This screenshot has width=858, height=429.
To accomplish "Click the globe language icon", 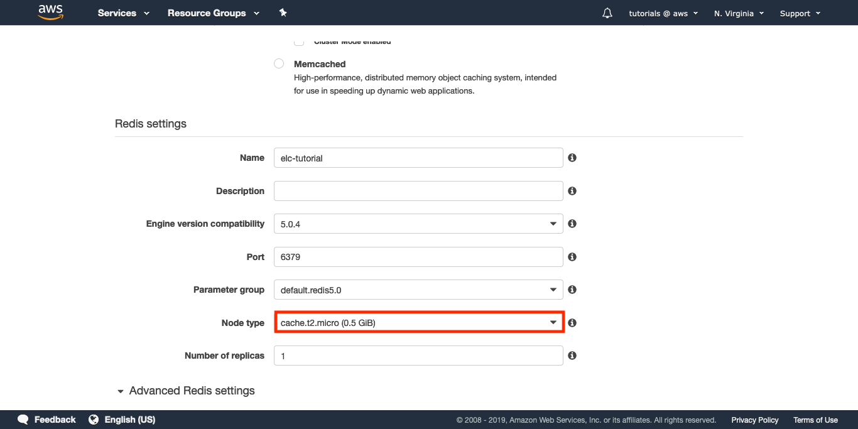I will [94, 420].
